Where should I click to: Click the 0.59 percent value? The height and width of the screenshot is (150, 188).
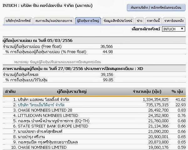(x=182, y=147)
